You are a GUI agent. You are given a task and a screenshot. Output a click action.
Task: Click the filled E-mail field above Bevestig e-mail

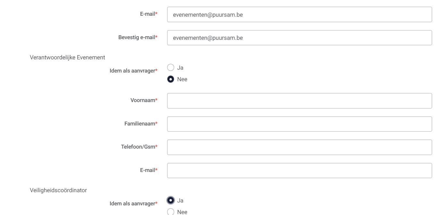pos(299,14)
